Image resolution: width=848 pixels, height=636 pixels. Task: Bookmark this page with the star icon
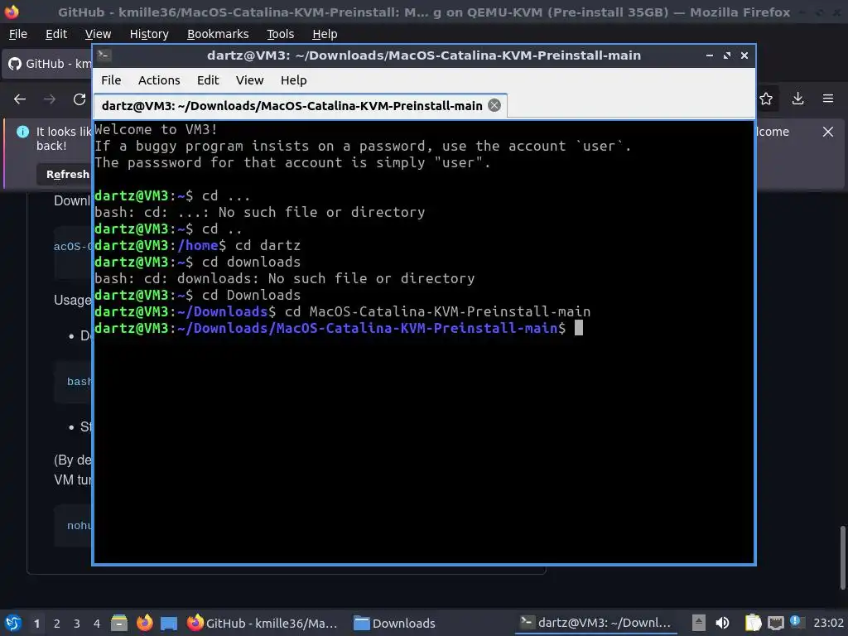click(x=766, y=99)
